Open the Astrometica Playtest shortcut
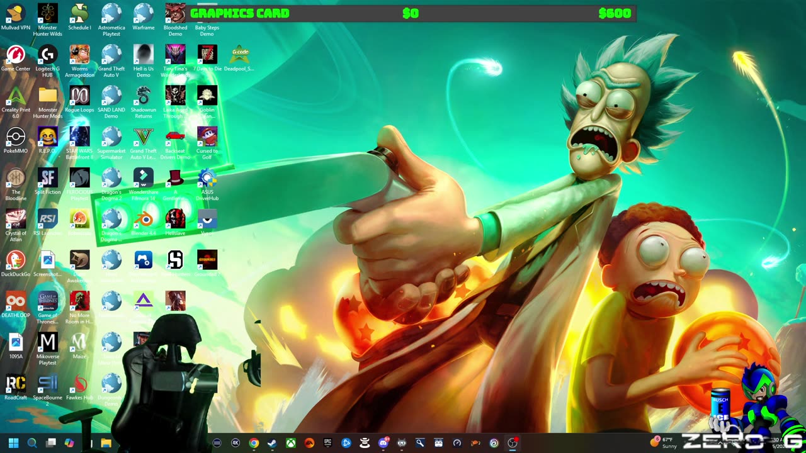The image size is (806, 453). pos(111,20)
